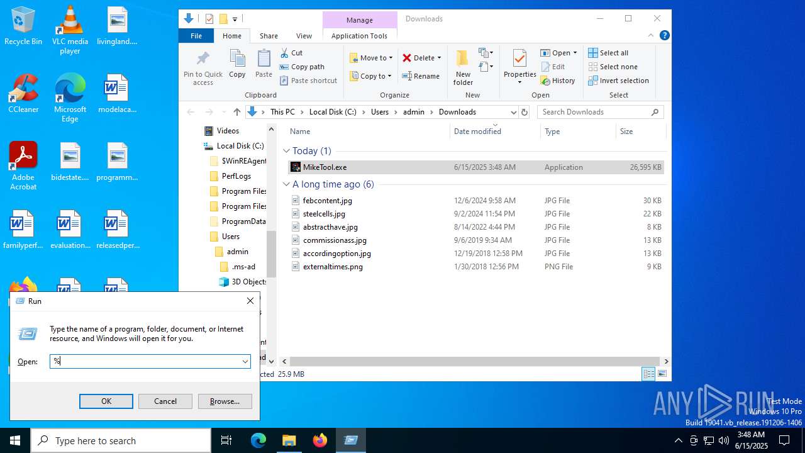Click the Rename command

[421, 76]
